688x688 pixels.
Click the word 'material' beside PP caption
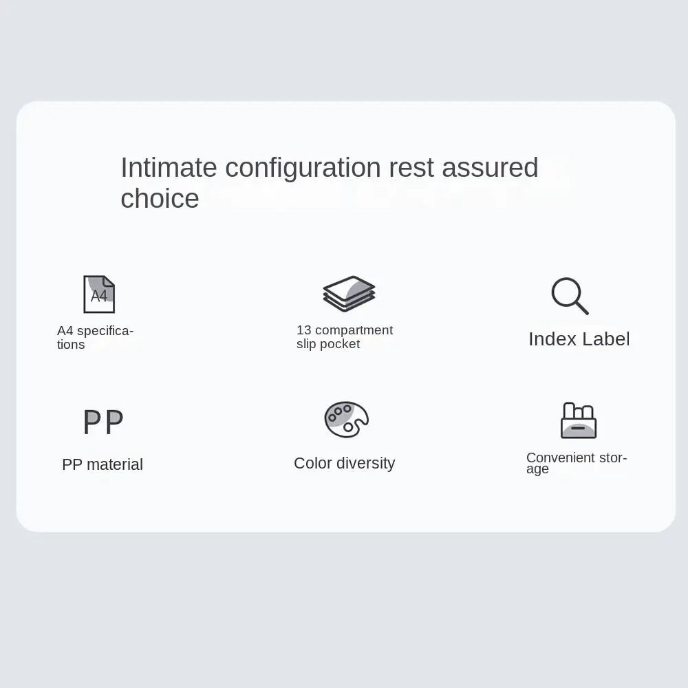(x=115, y=464)
